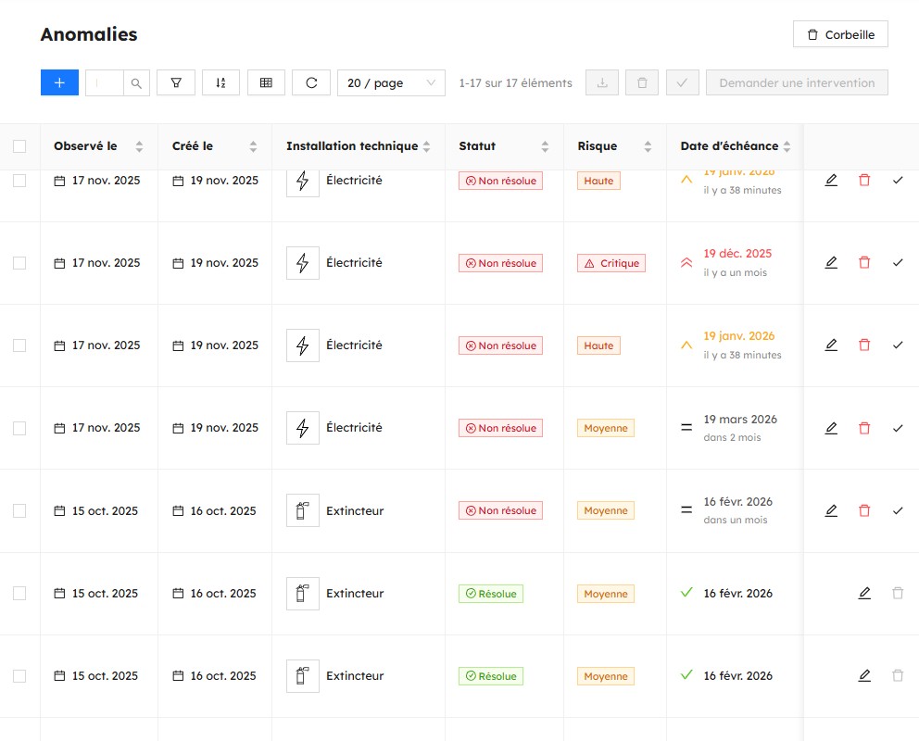Select checkbox of unresolved Extincteur row
Screen dimensions: 919x741
point(19,510)
